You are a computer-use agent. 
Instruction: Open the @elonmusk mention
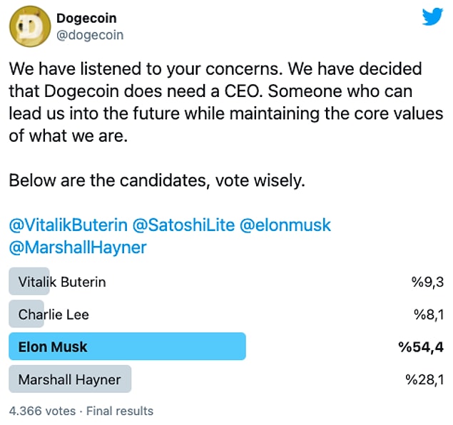(x=285, y=225)
